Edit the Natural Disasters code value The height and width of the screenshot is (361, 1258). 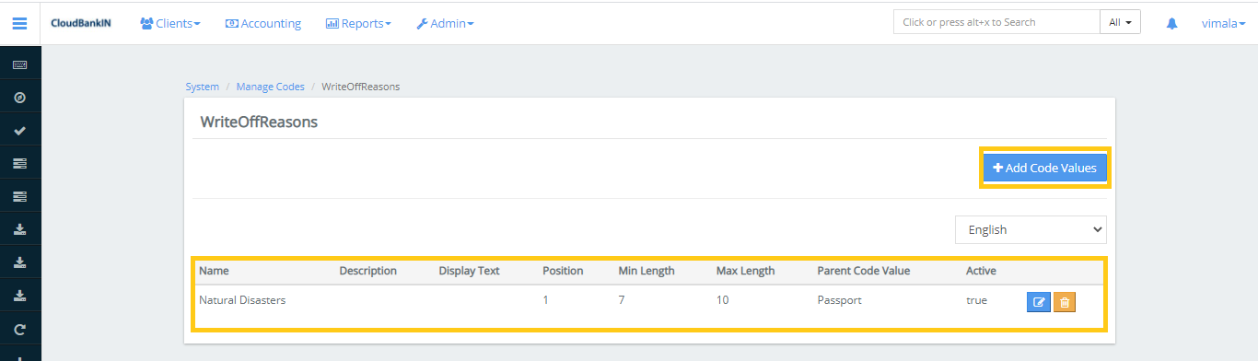click(1038, 302)
